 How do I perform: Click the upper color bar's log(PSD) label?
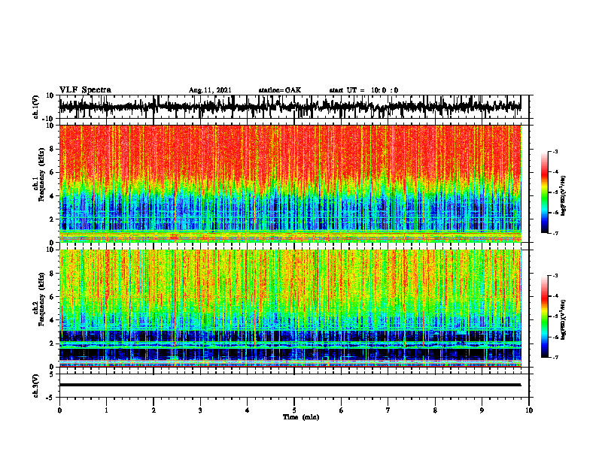tap(564, 196)
